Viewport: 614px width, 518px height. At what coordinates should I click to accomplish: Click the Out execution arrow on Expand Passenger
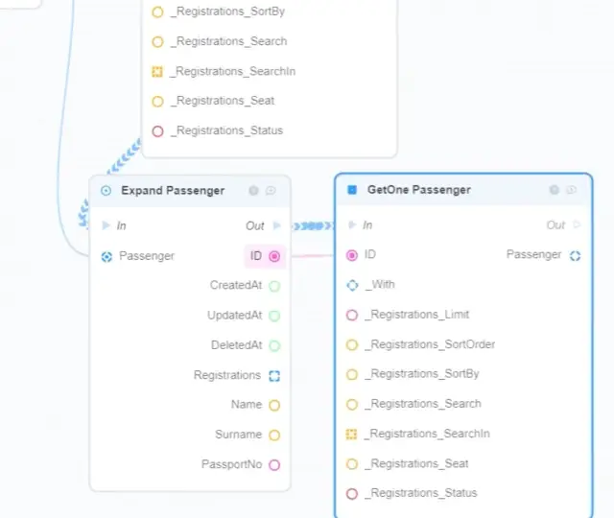[x=276, y=226]
